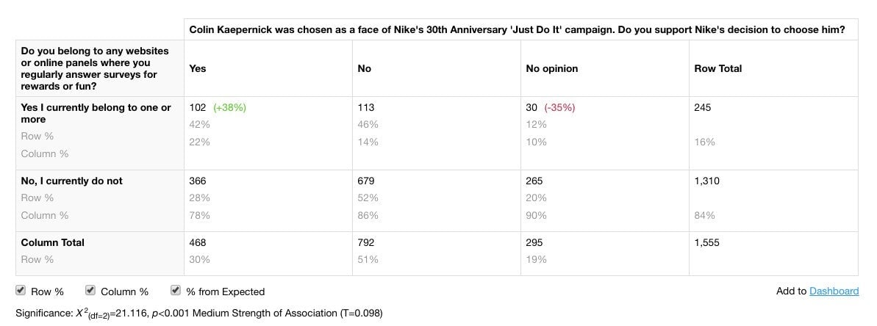Disable the % from Expected checkbox
This screenshot has width=877, height=326.
tap(176, 290)
